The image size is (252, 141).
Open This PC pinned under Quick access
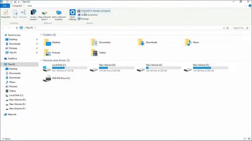coord(11,52)
